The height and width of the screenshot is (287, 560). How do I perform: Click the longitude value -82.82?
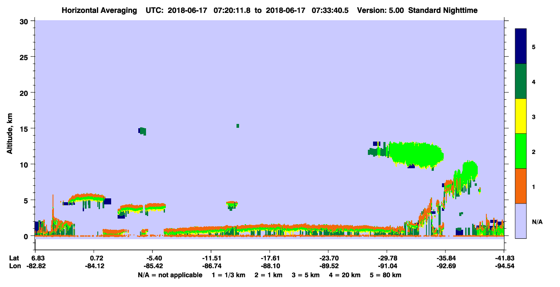pyautogui.click(x=36, y=266)
